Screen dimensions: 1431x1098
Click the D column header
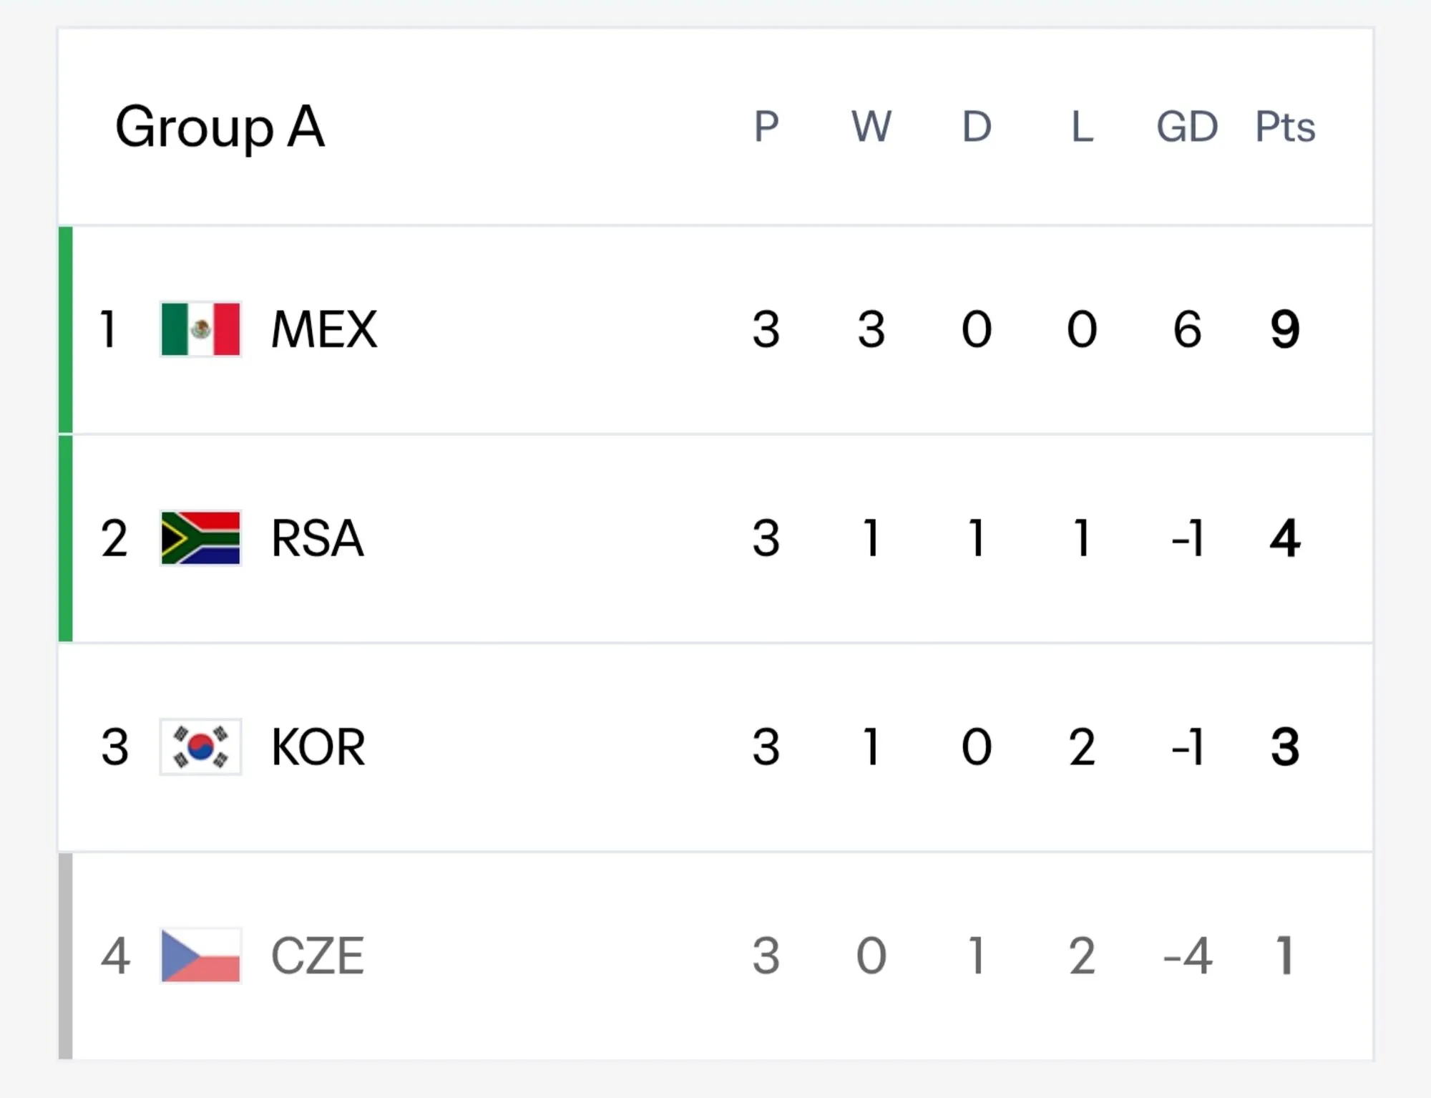tap(977, 127)
